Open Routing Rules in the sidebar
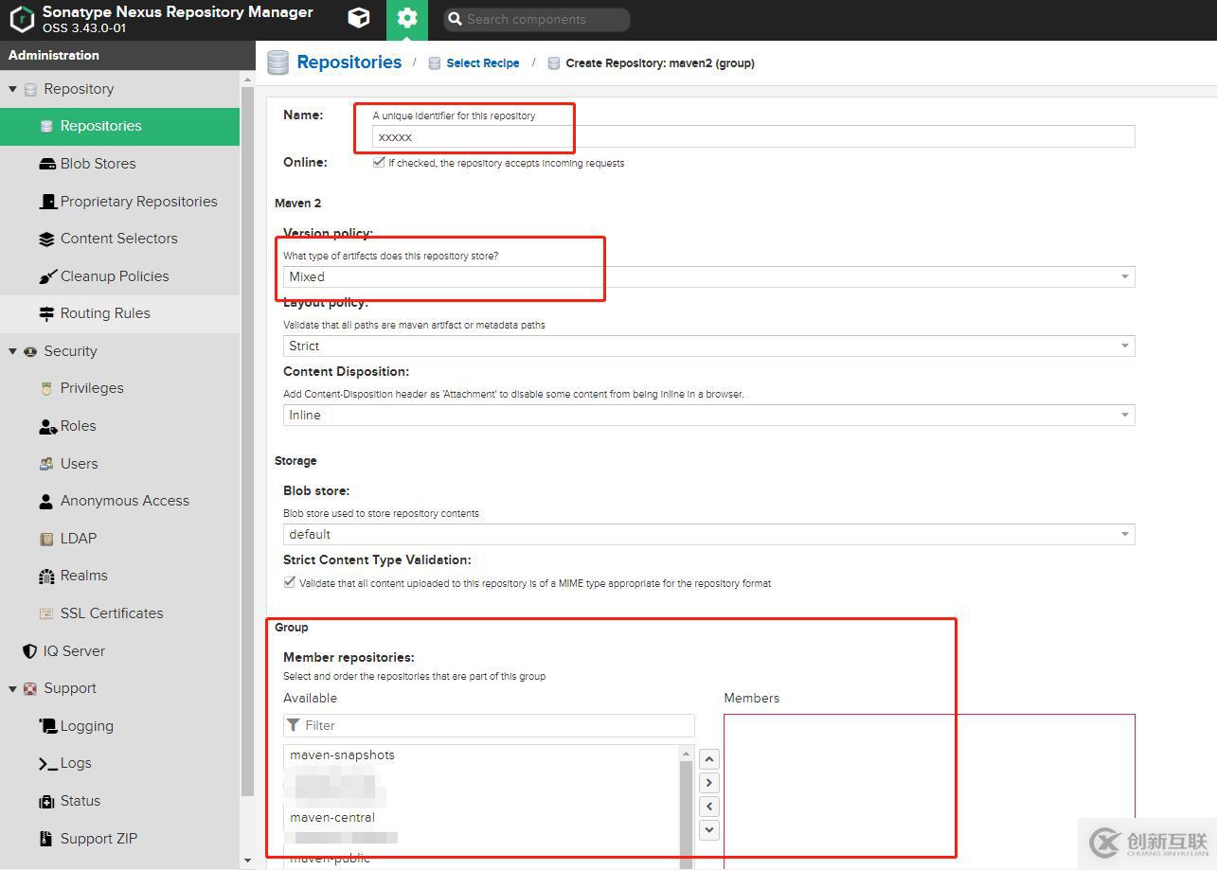This screenshot has width=1217, height=870. pos(119,313)
